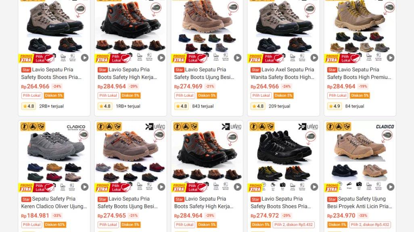The width and height of the screenshot is (414, 232).
Task: Open Lavio Axel Sepatu Pria Wanita Safety Boots link
Action: (282, 73)
